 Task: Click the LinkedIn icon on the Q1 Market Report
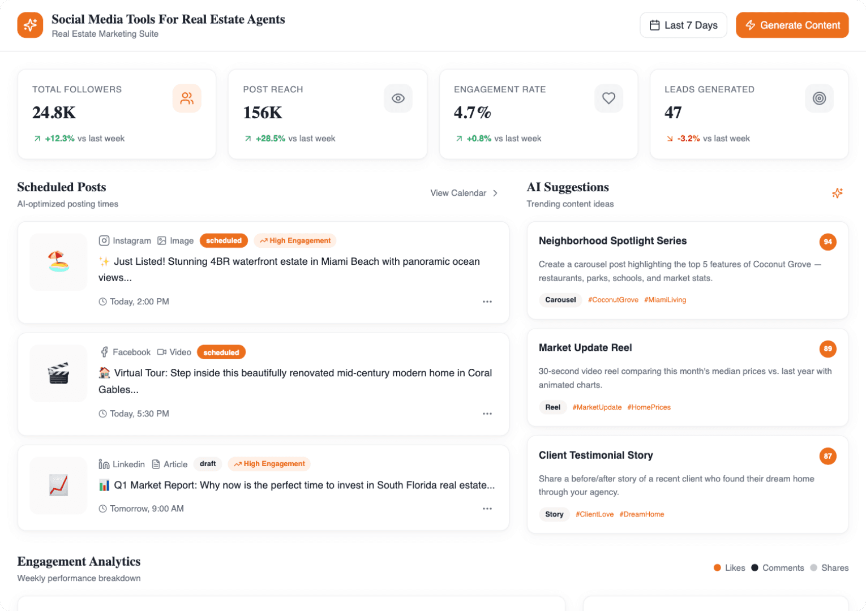pyautogui.click(x=104, y=464)
